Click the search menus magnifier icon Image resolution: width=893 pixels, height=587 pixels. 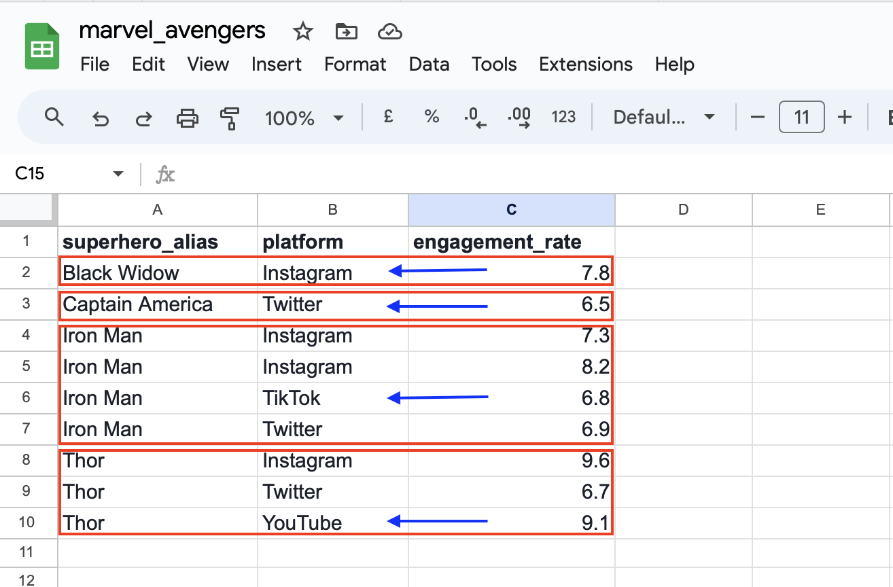coord(54,118)
